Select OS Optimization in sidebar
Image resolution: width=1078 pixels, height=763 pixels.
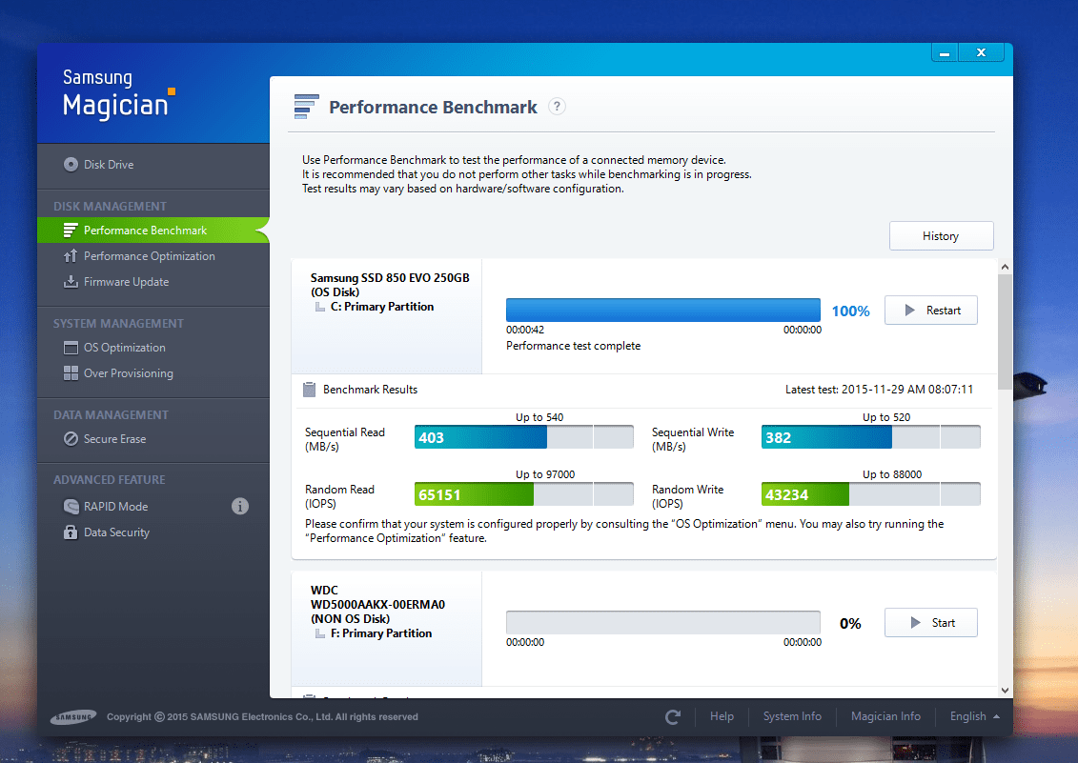tap(125, 348)
